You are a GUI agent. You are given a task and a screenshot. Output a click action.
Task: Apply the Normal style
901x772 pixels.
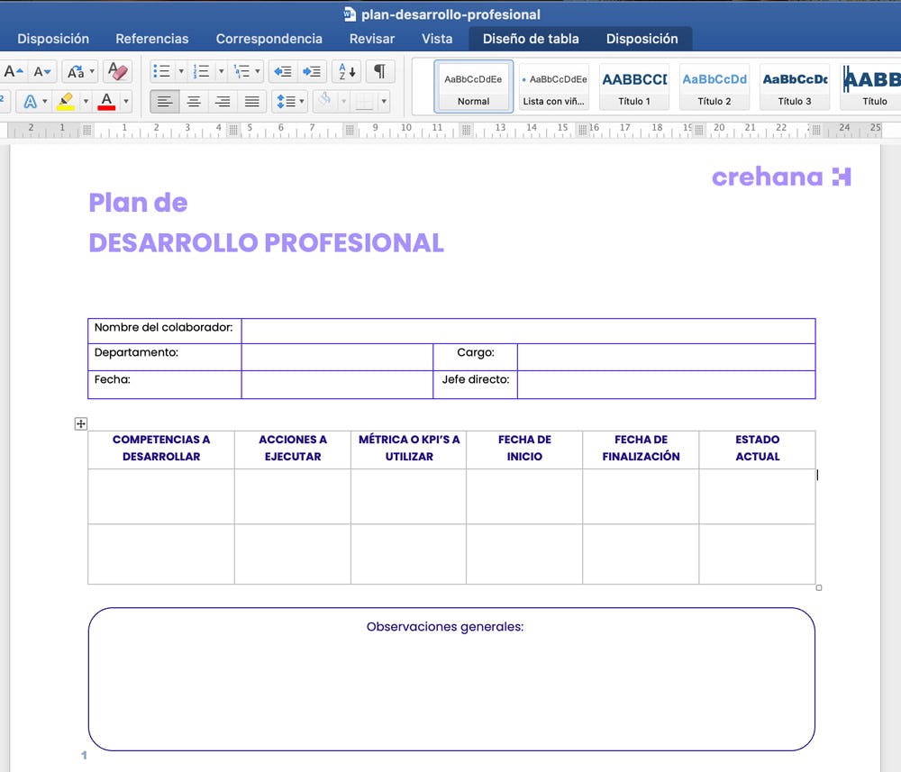[474, 86]
